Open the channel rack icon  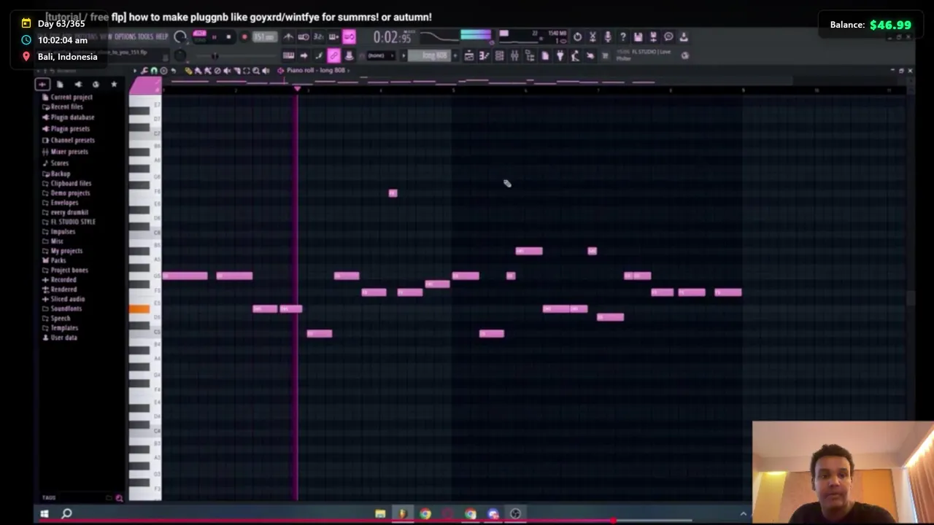(x=499, y=55)
